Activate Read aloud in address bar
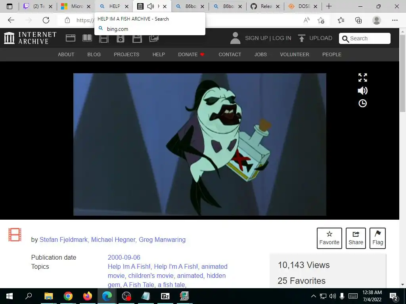This screenshot has height=304, width=406. click(306, 20)
